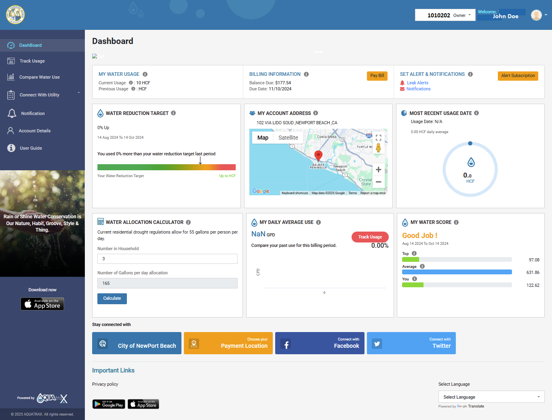552x420 pixels.
Task: Click the info icon beside My Water Score
Action: (456, 222)
